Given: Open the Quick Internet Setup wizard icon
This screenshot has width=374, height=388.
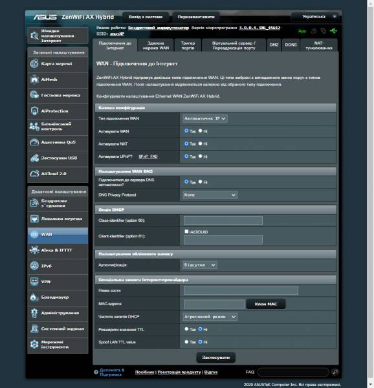Looking at the screenshot, I should tap(34, 36).
